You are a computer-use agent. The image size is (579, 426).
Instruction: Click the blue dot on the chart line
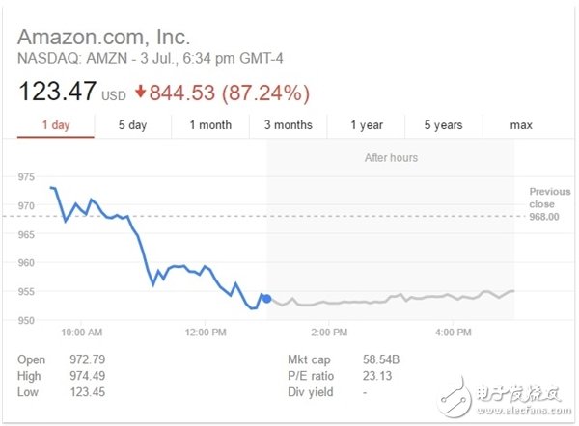pyautogui.click(x=266, y=299)
